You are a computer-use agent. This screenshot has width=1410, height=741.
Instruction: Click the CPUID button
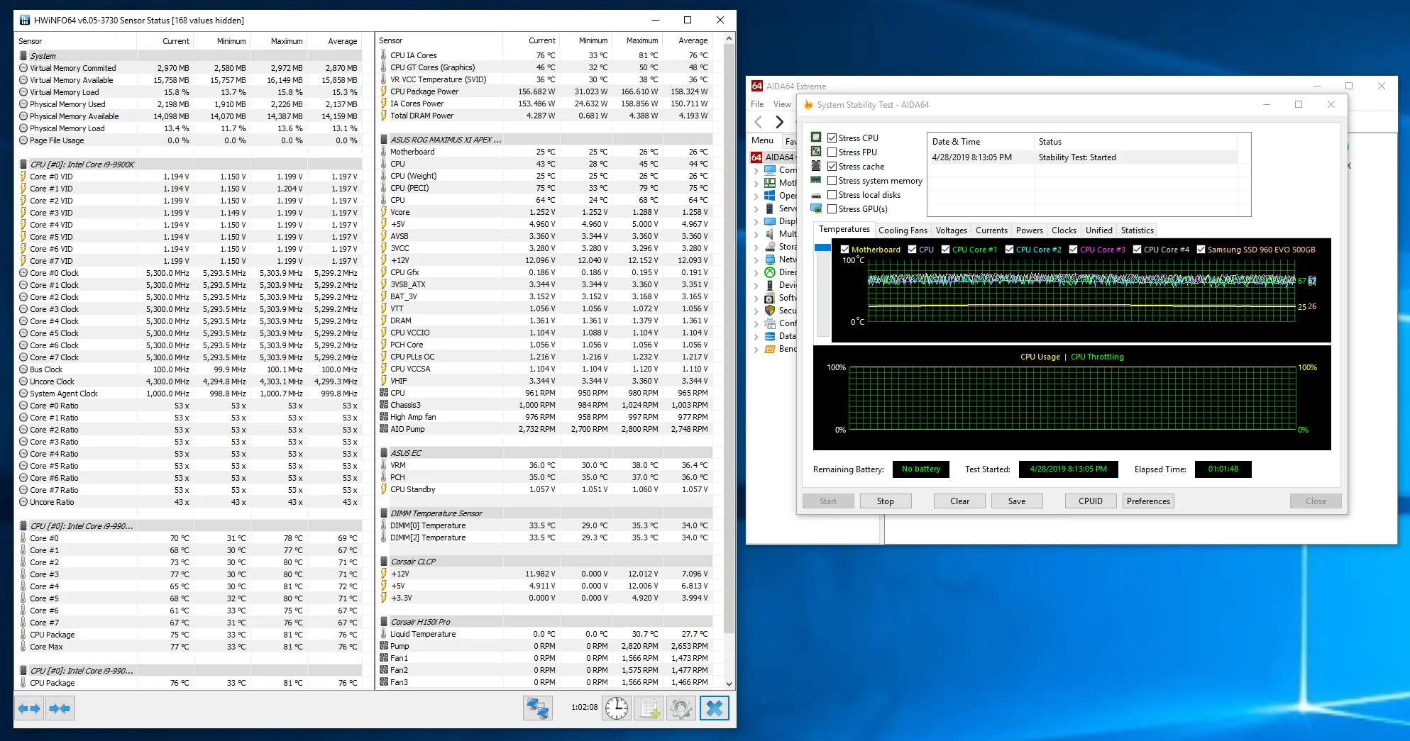1091,501
